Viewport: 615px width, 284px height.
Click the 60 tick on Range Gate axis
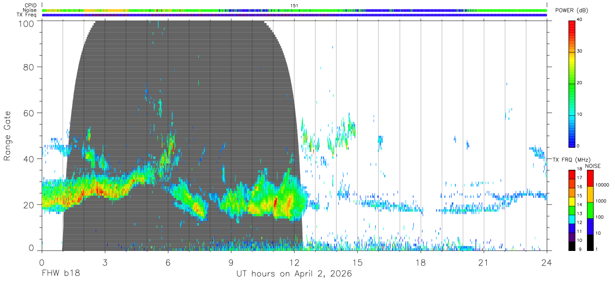(x=29, y=113)
